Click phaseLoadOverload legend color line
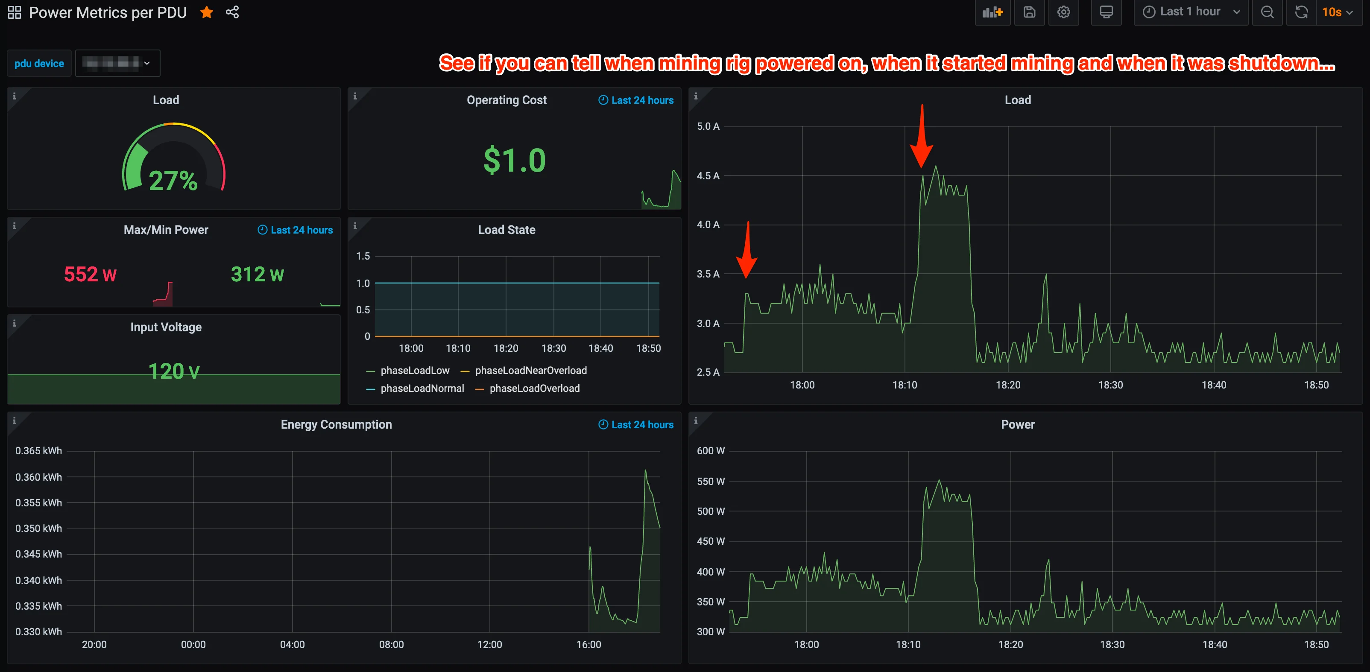 pyautogui.click(x=479, y=389)
